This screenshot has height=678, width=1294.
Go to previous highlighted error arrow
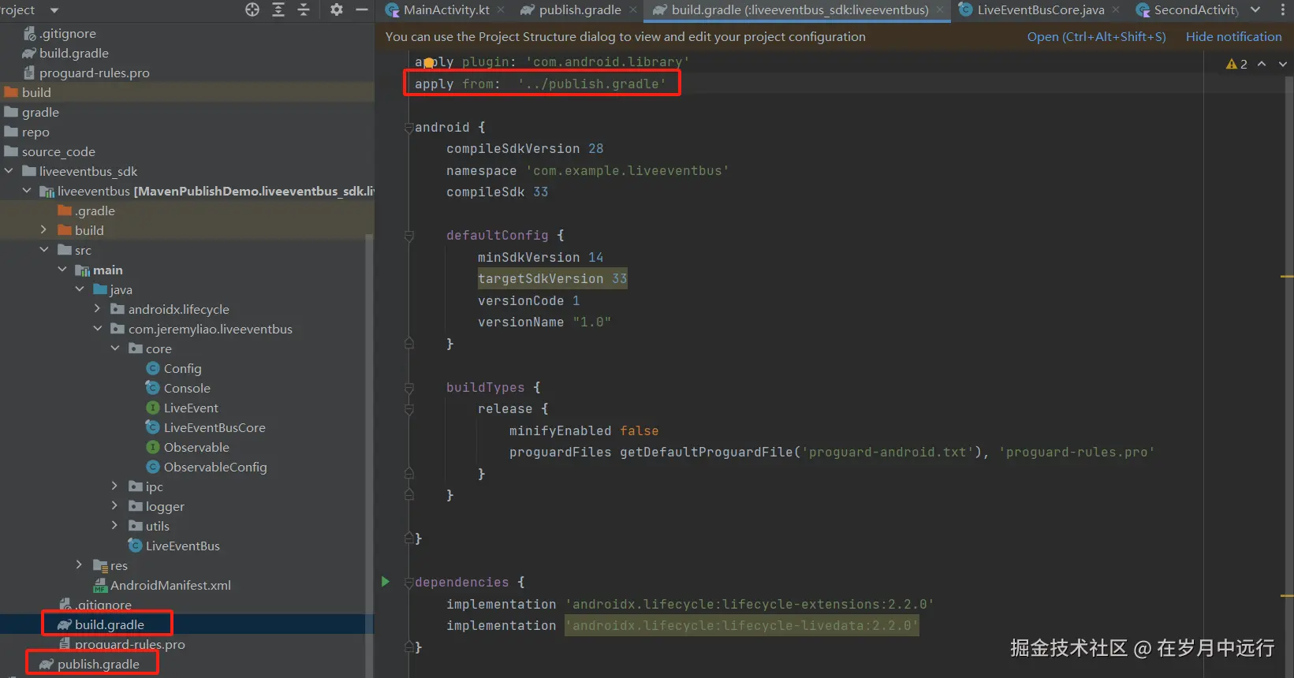1262,64
